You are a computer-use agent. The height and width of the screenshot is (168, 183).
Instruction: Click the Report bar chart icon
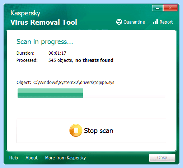pyautogui.click(x=155, y=22)
